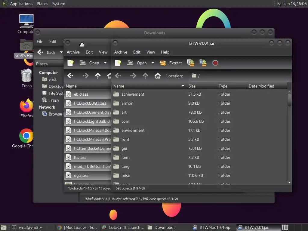The height and width of the screenshot is (231, 308).
Task: Click Back arrow in BTW v1.01.jar
Action: pyautogui.click(x=118, y=75)
